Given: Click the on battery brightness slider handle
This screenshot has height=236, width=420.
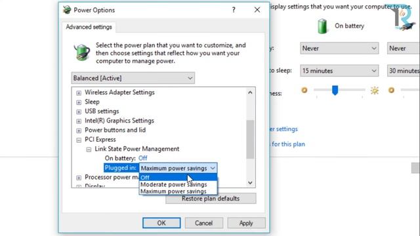Looking at the screenshot, I should point(335,90).
